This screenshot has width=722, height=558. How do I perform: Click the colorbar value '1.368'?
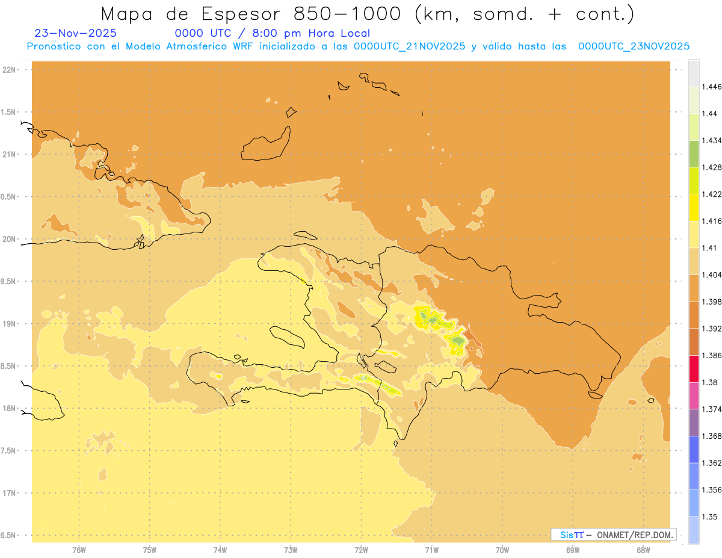(713, 436)
